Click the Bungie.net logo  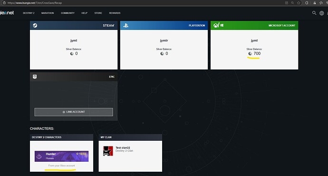[x=7, y=13]
